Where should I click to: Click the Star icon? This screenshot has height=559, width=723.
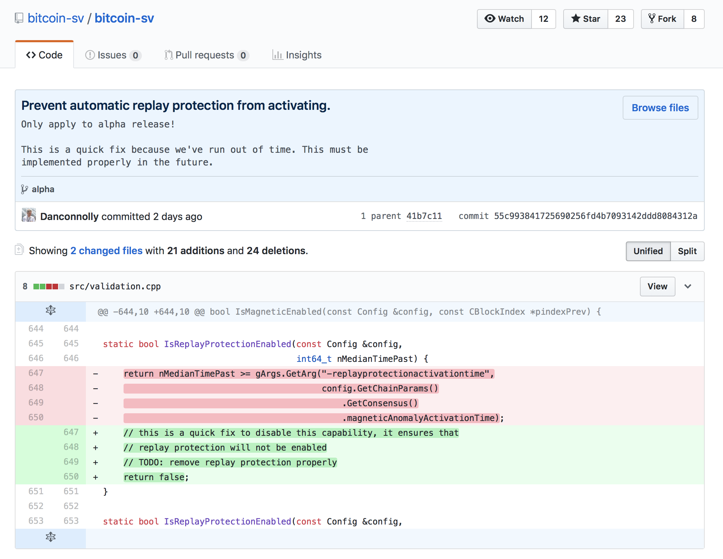coord(576,18)
